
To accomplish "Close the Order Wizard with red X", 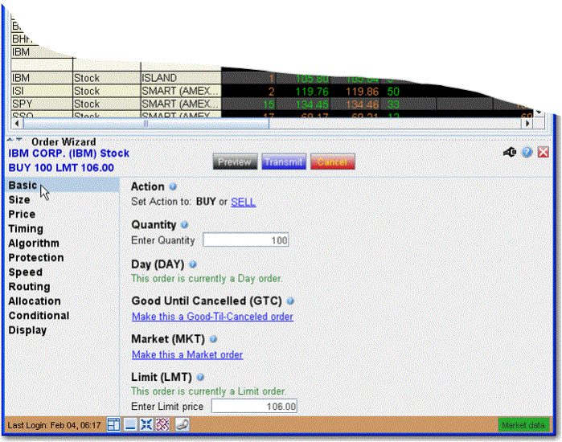I will pyautogui.click(x=544, y=152).
